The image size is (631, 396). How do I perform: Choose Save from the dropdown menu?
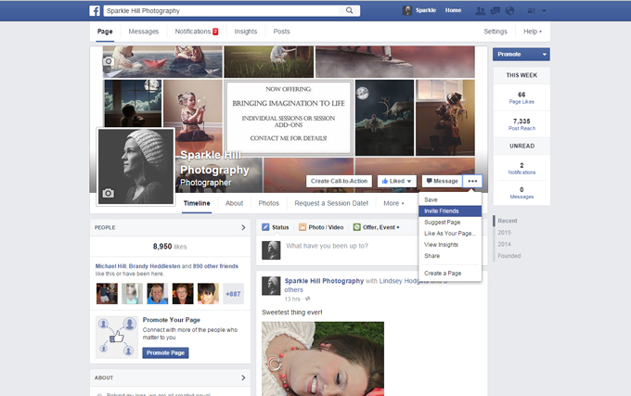coord(450,199)
